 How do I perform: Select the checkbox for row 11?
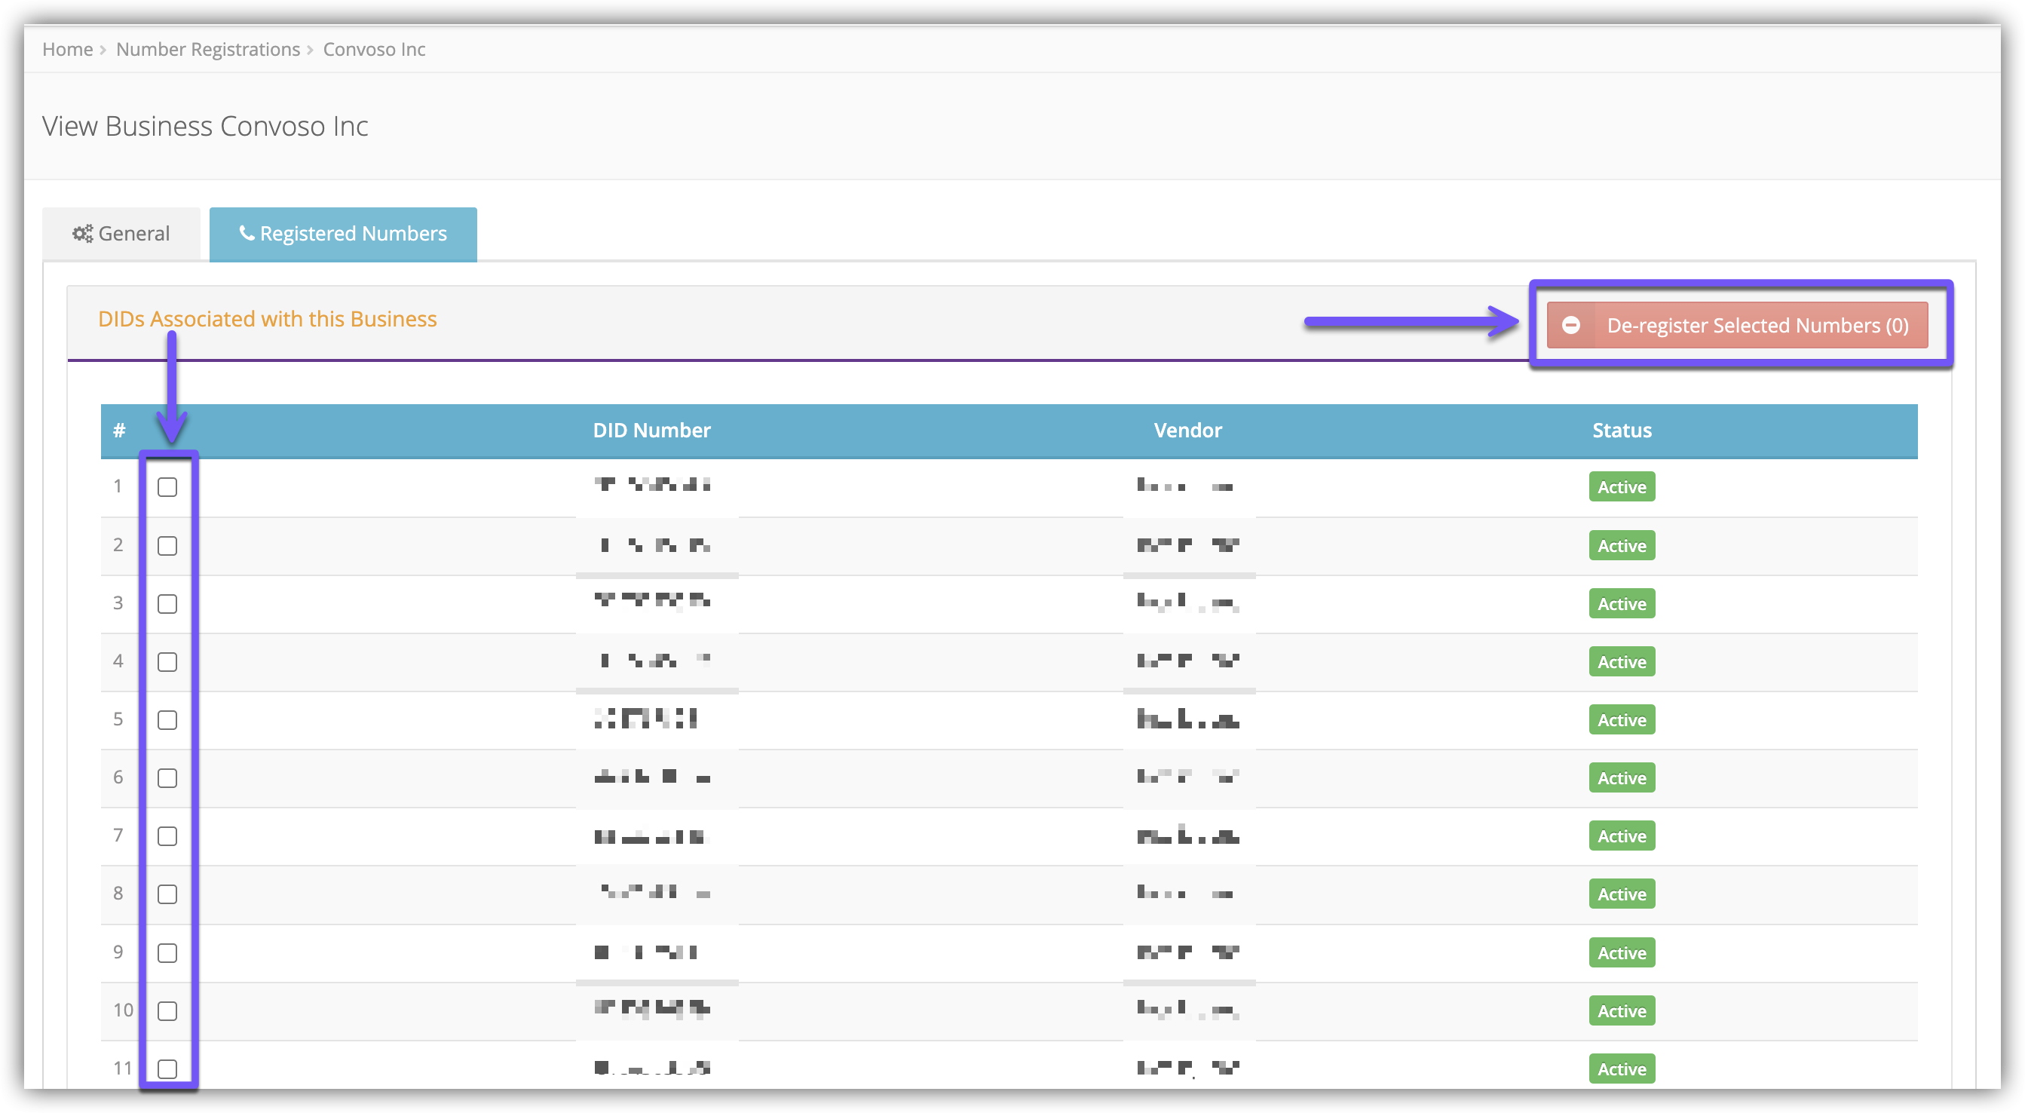[167, 1069]
